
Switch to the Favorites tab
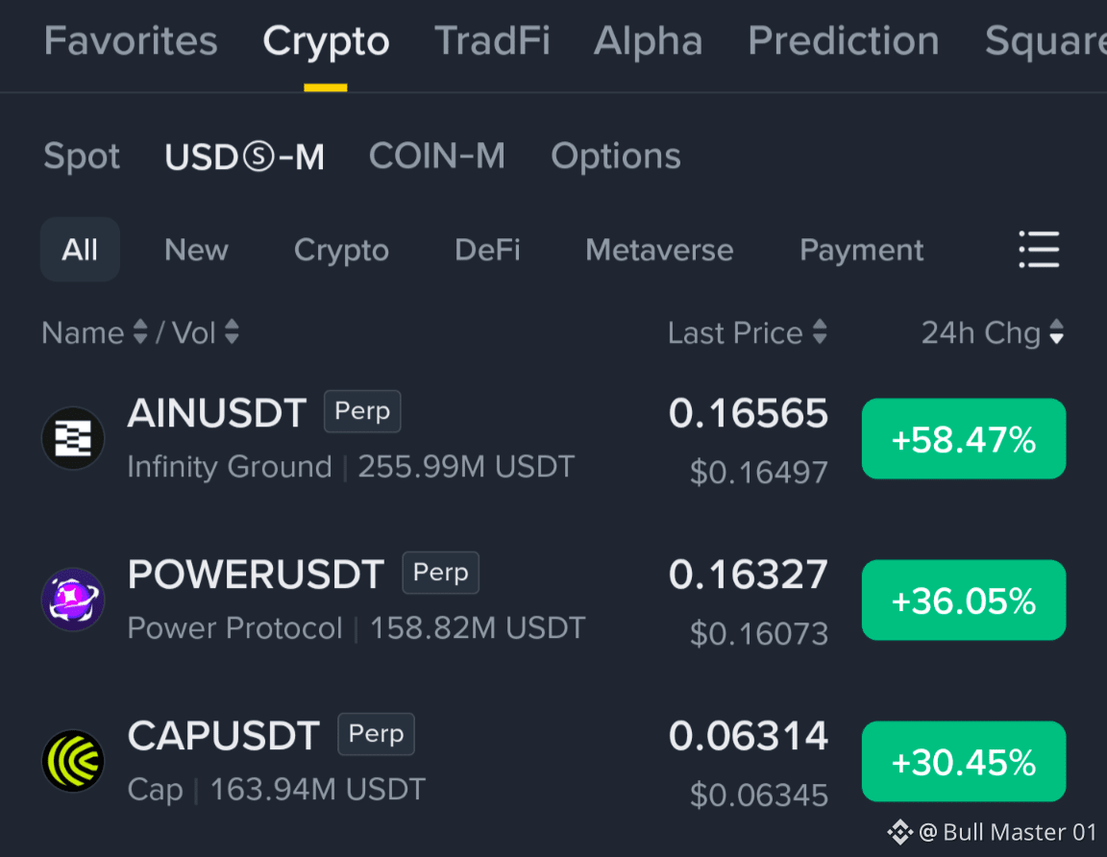[131, 41]
